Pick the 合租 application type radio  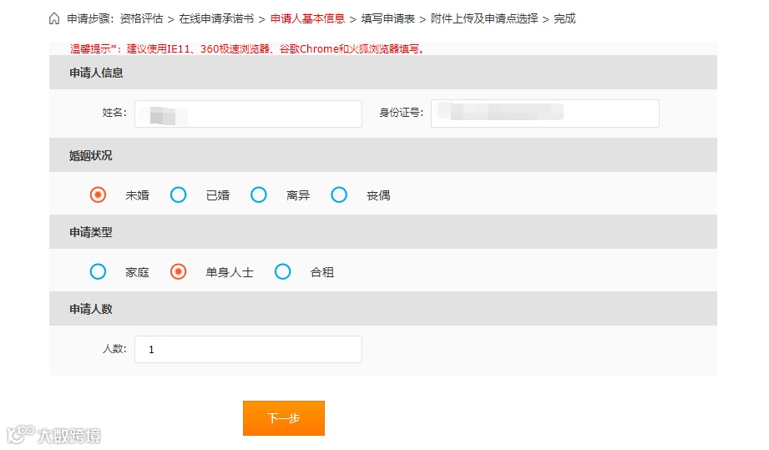click(x=282, y=271)
